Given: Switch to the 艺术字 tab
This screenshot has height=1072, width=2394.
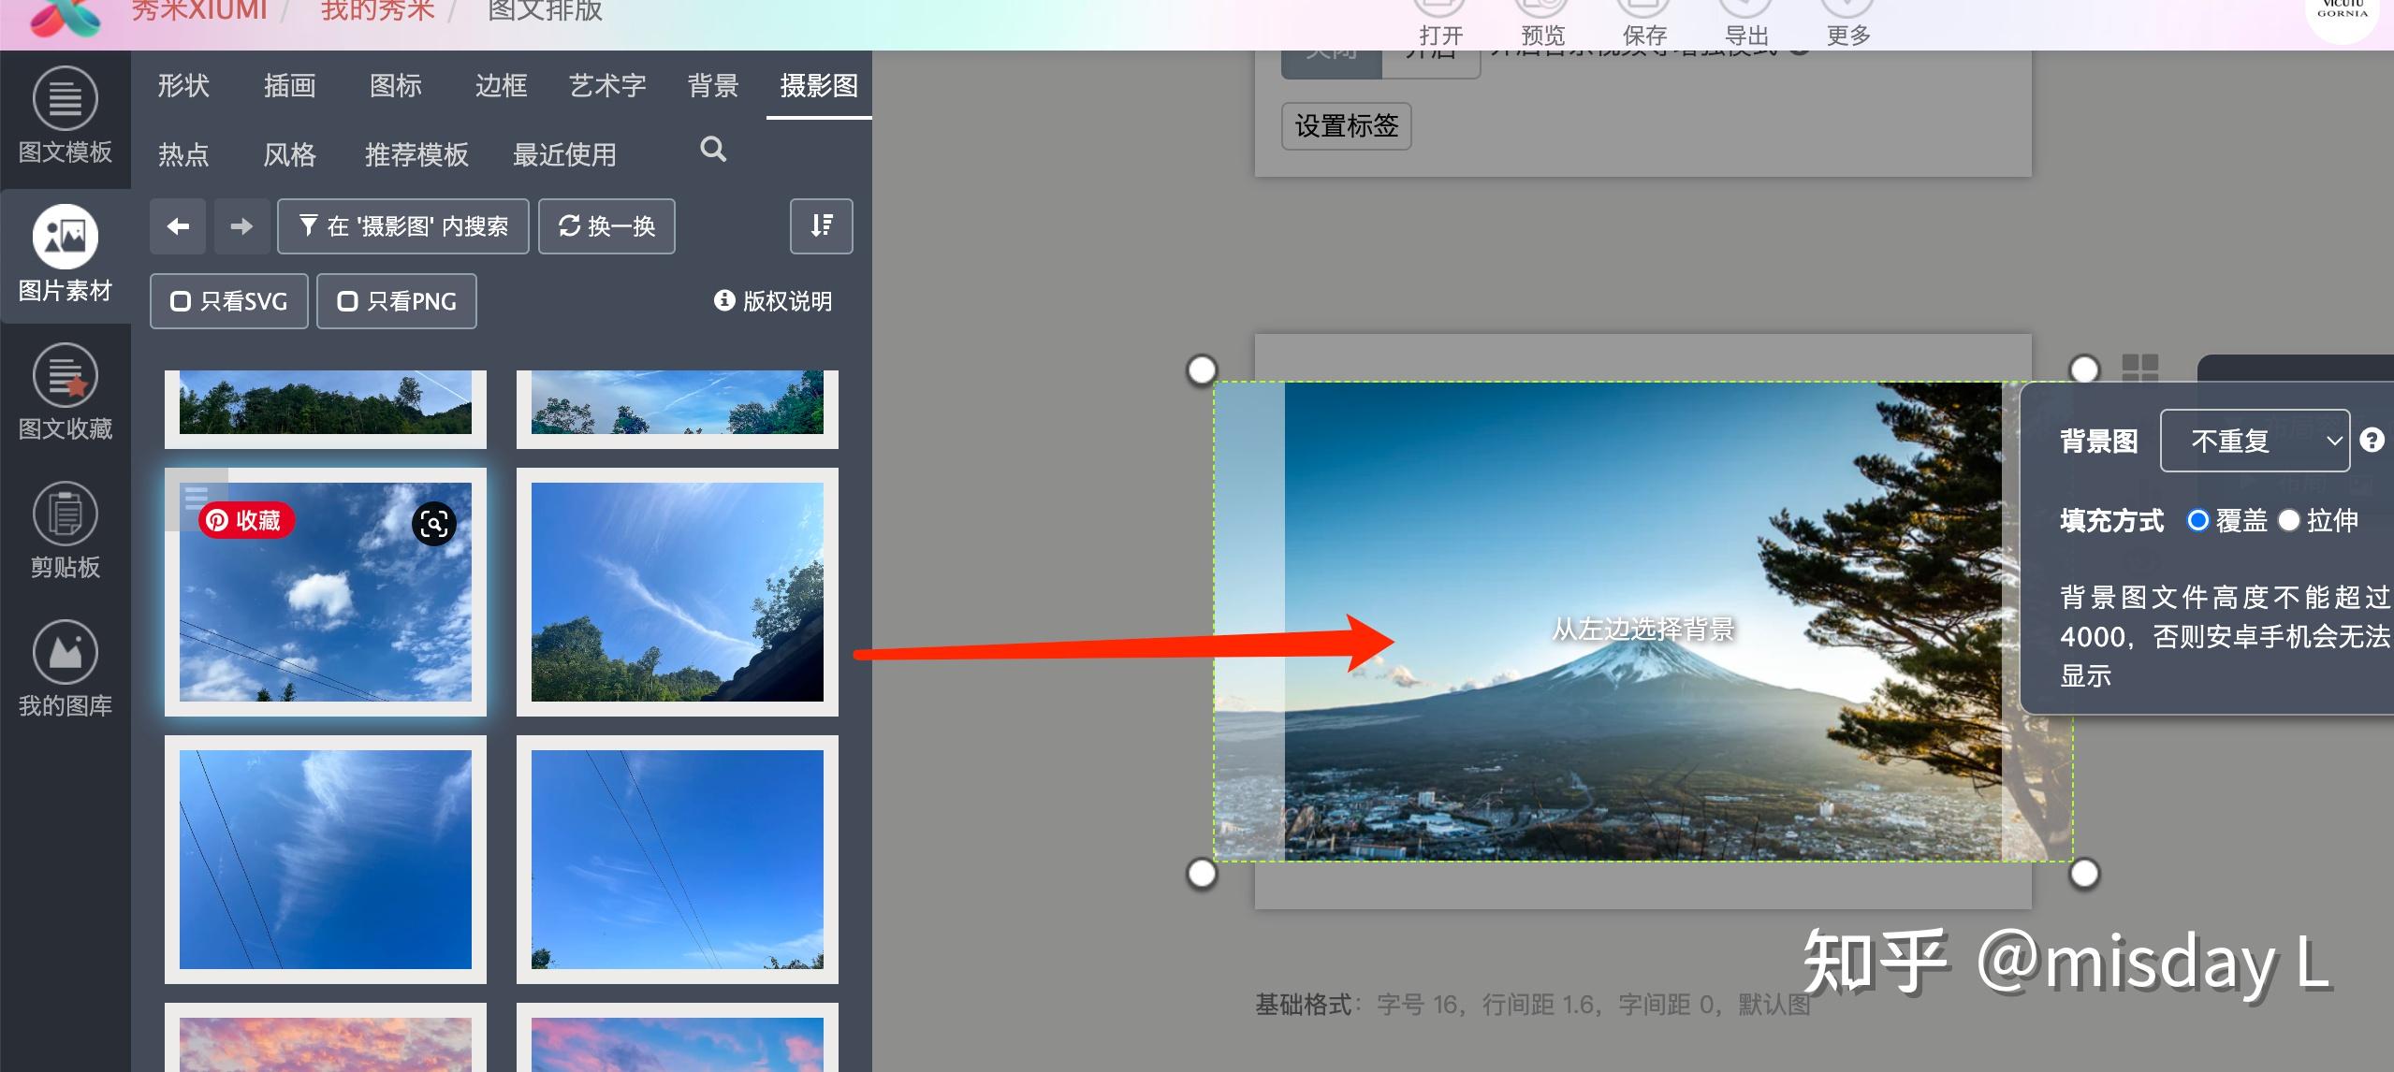Looking at the screenshot, I should click(607, 86).
